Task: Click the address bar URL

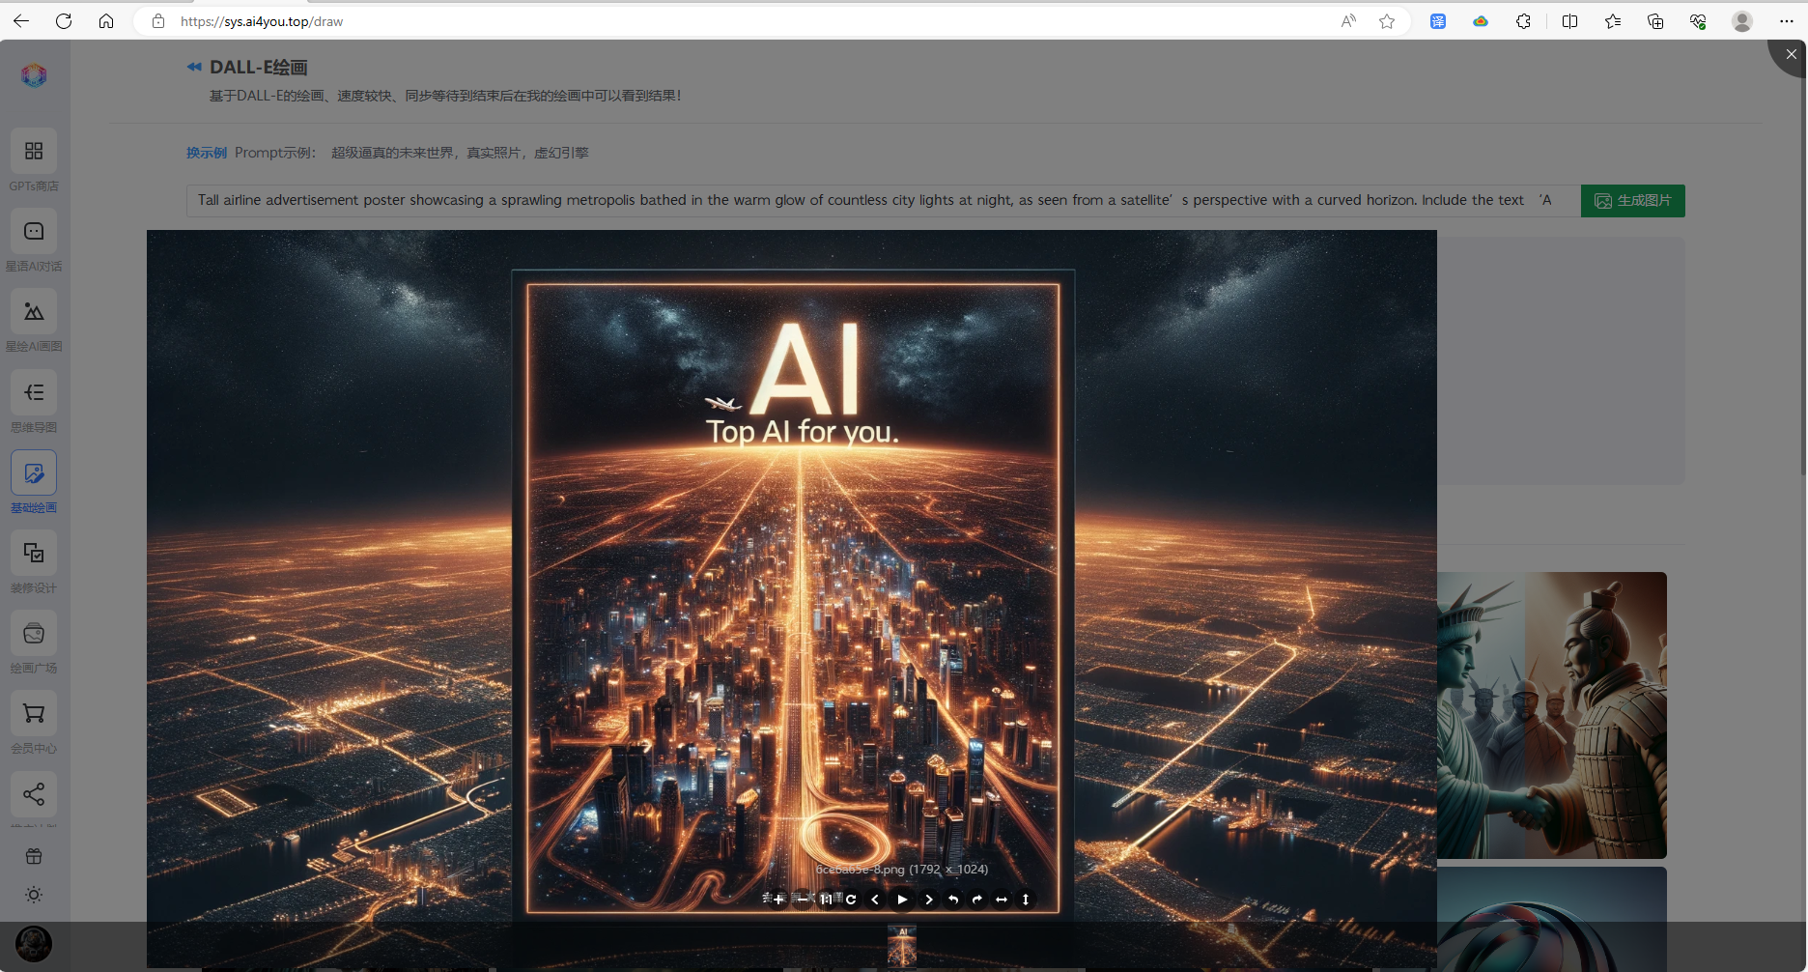Action: (x=262, y=21)
